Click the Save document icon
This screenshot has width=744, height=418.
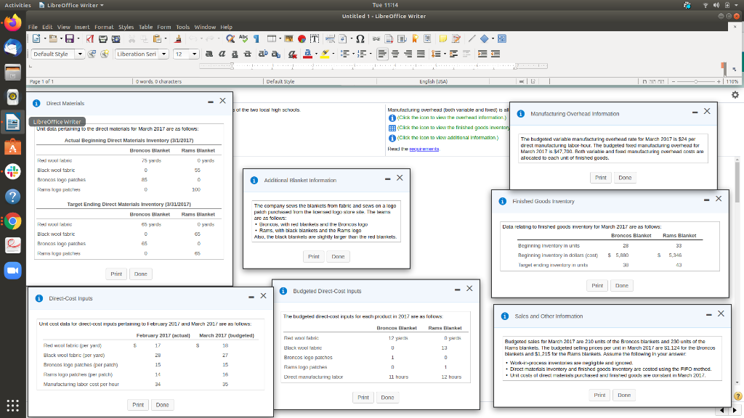(x=70, y=39)
